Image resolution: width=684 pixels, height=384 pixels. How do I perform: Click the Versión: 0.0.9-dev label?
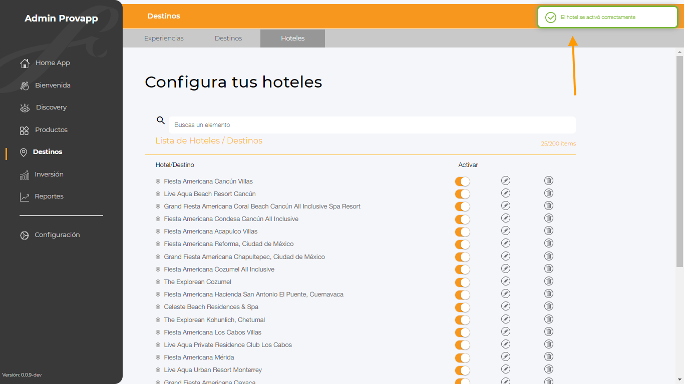pos(22,375)
